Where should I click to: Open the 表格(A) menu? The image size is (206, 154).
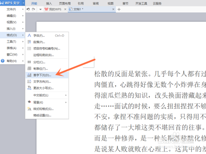12,48
